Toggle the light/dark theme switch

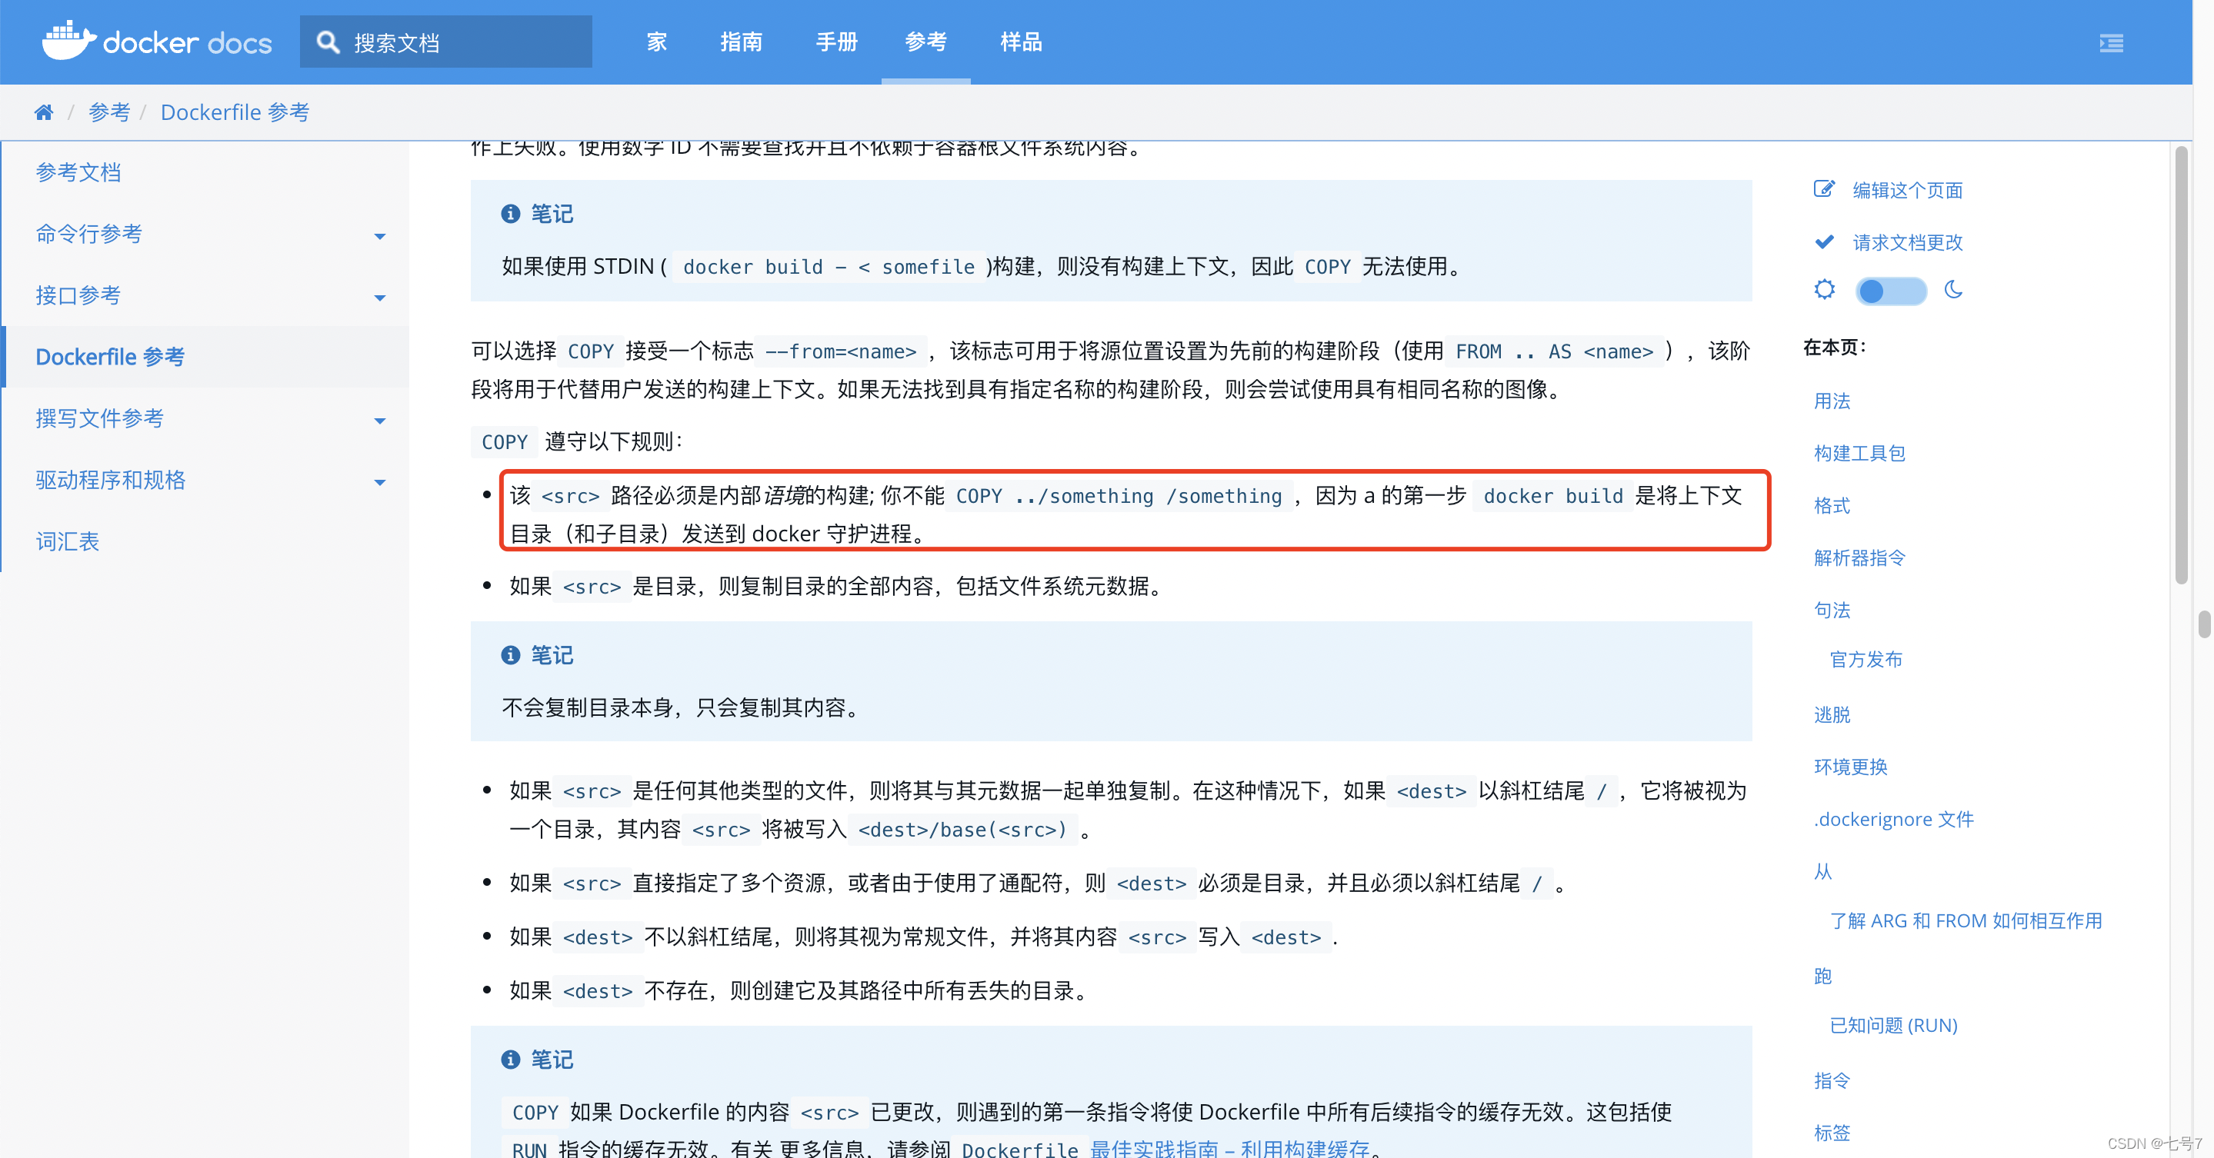[x=1890, y=291]
